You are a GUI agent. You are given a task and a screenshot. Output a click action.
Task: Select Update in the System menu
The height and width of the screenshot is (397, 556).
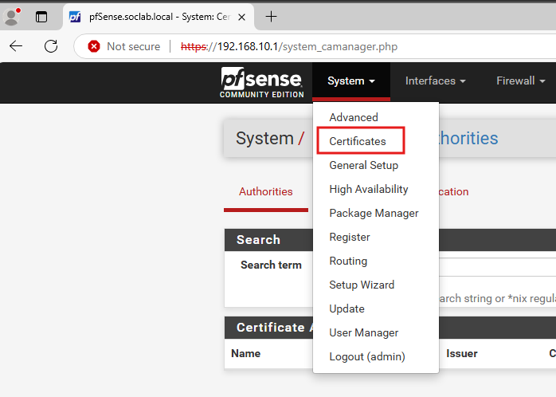tap(347, 309)
